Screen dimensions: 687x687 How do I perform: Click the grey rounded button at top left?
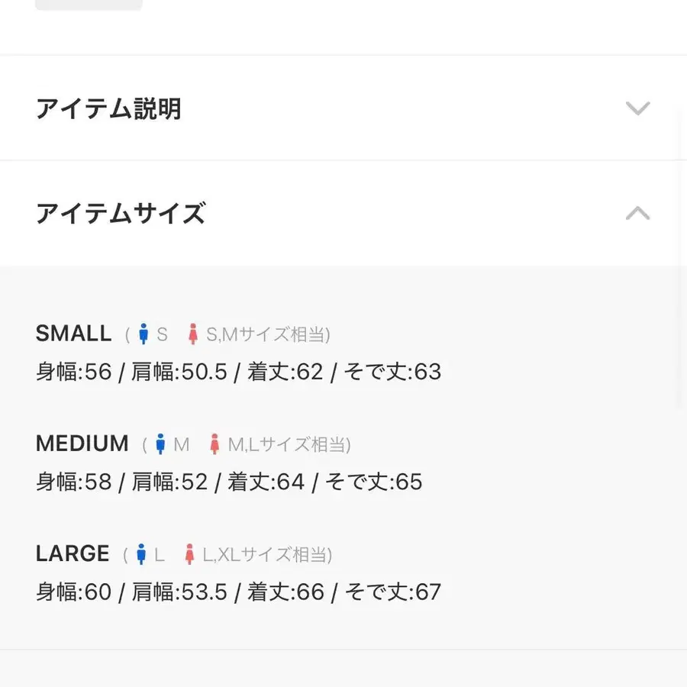coord(88,4)
